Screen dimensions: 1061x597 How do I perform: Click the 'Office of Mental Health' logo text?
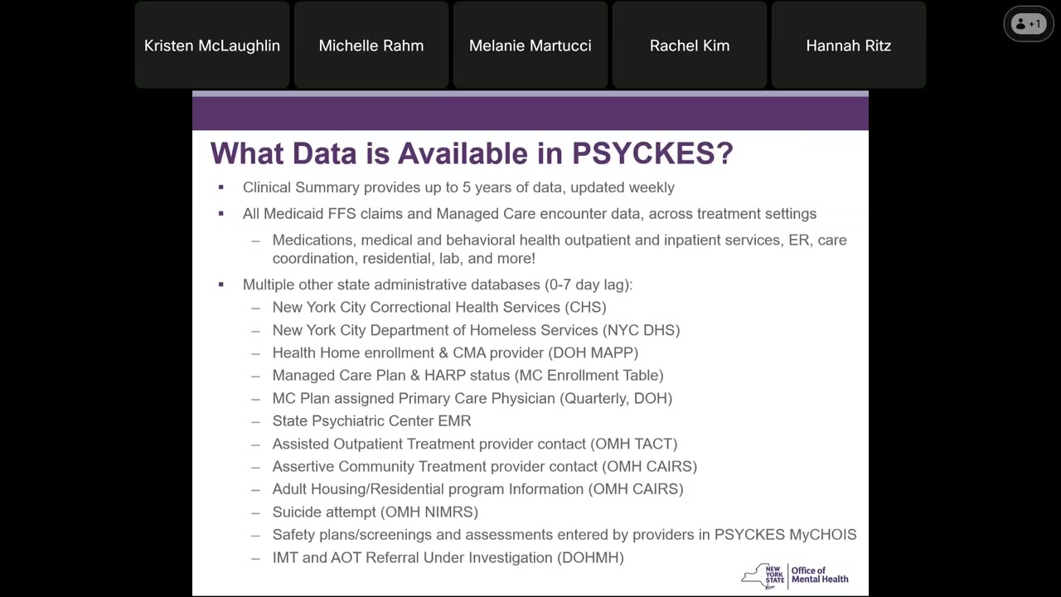[820, 575]
